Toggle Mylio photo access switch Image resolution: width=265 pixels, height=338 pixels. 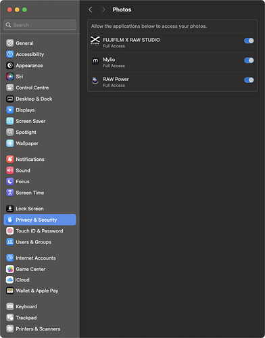pyautogui.click(x=249, y=60)
